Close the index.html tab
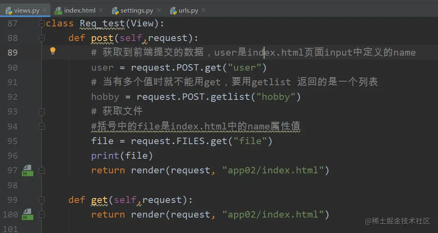438x233 pixels. 101,10
